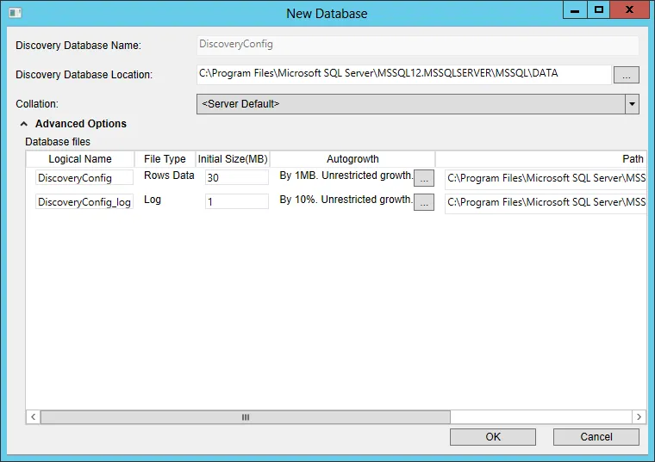Click the window icon in title bar
Viewport: 655px width, 462px height.
tap(15, 13)
